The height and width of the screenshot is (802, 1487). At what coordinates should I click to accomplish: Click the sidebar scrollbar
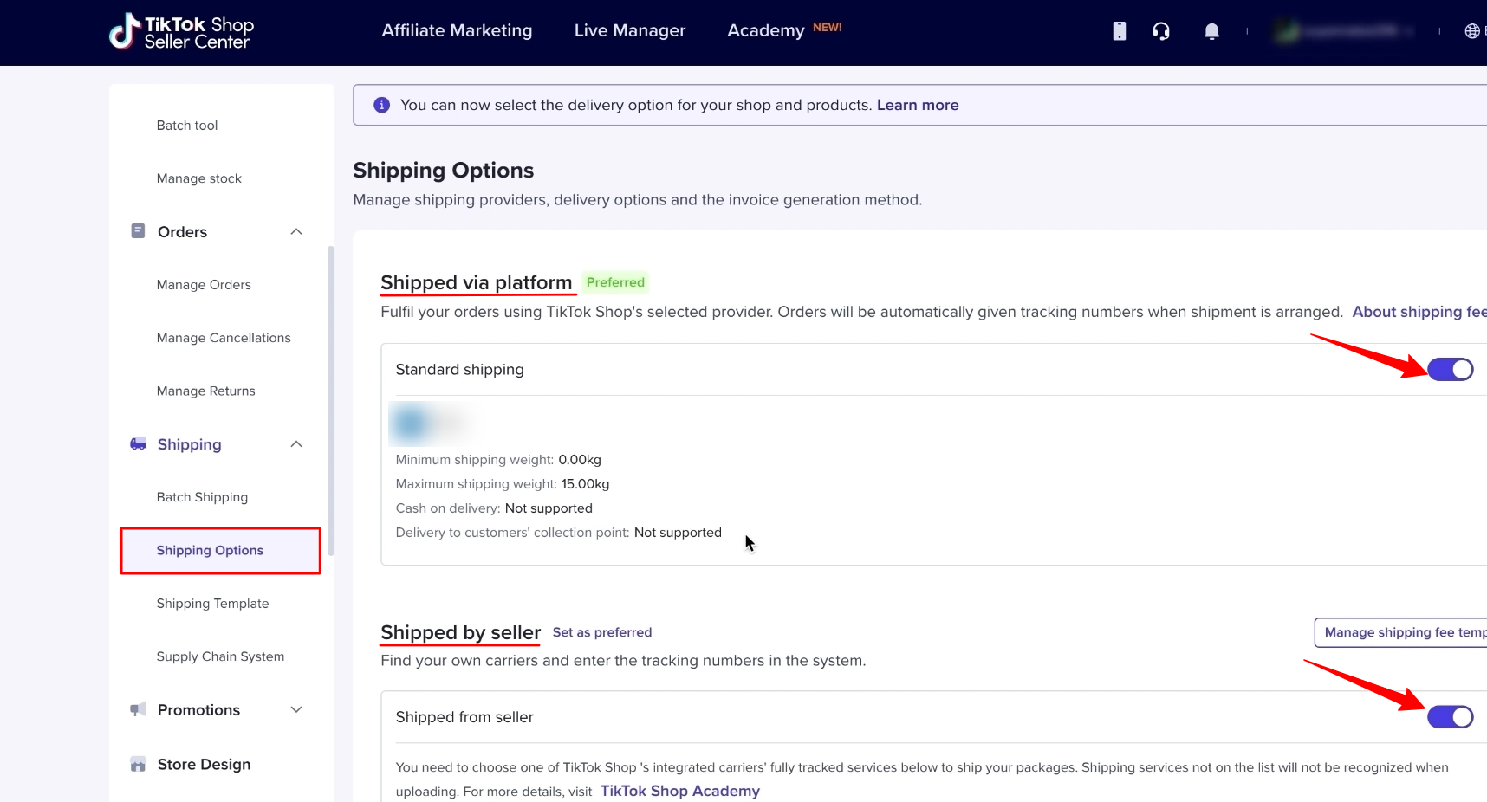click(x=331, y=401)
